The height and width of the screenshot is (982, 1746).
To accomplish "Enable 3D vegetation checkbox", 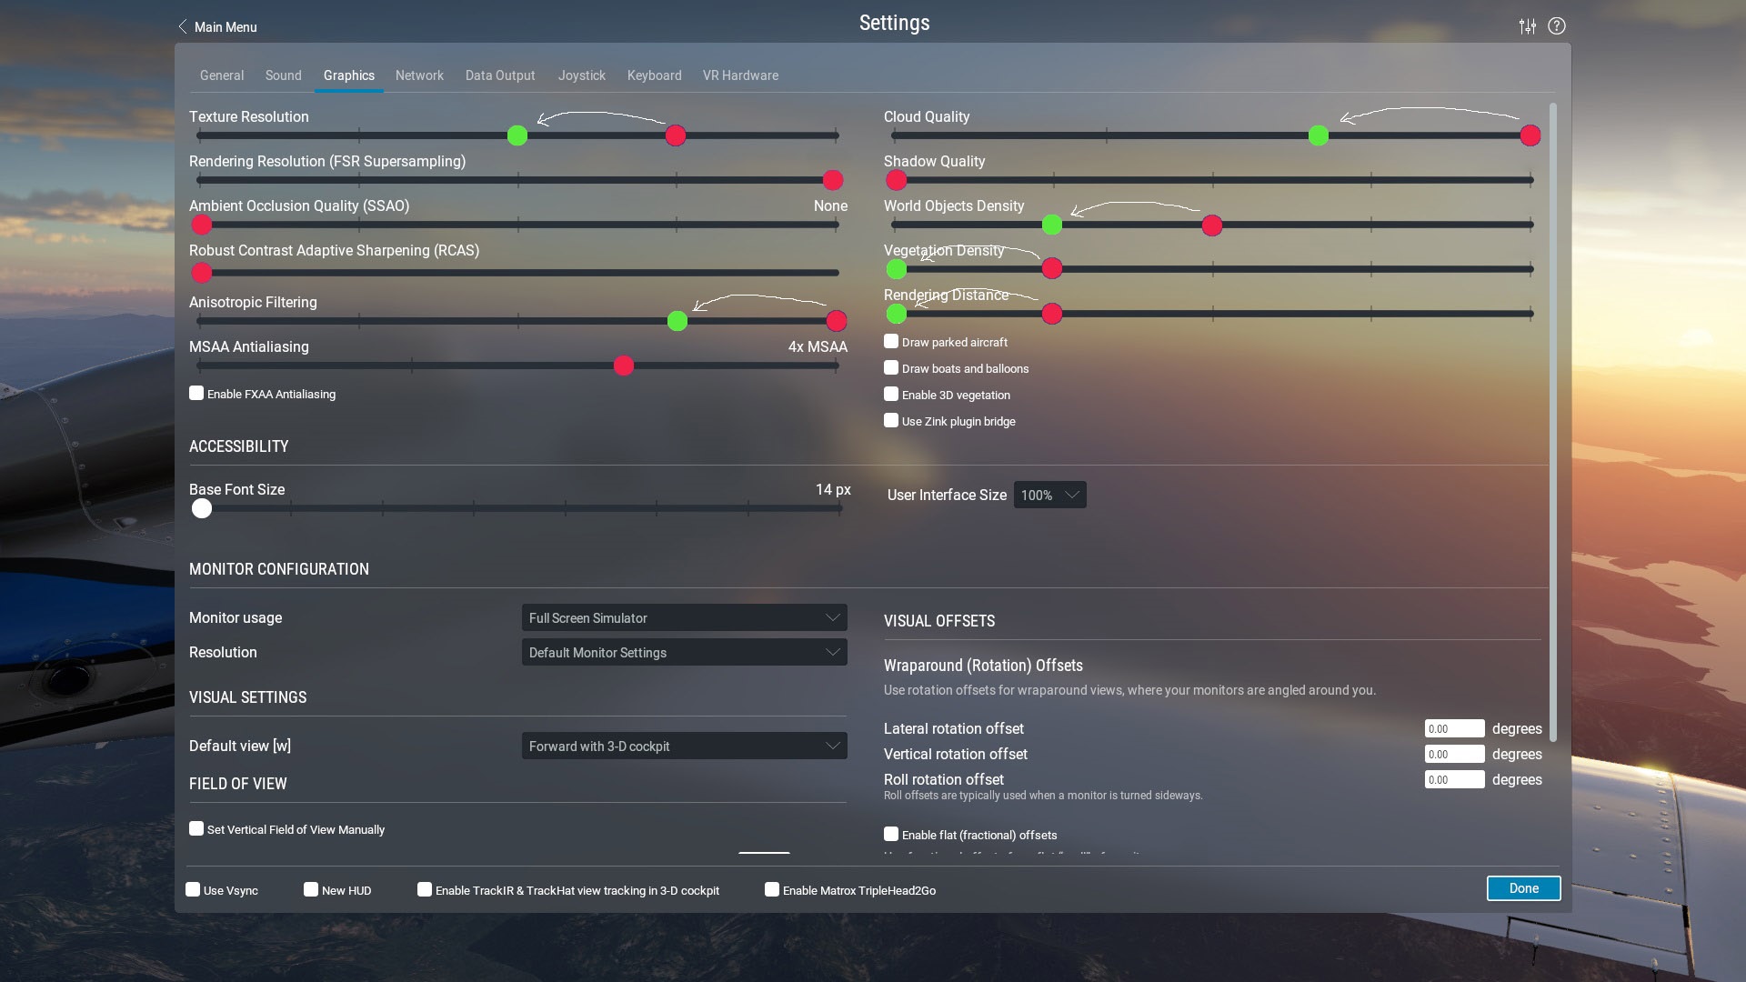I will (x=891, y=395).
